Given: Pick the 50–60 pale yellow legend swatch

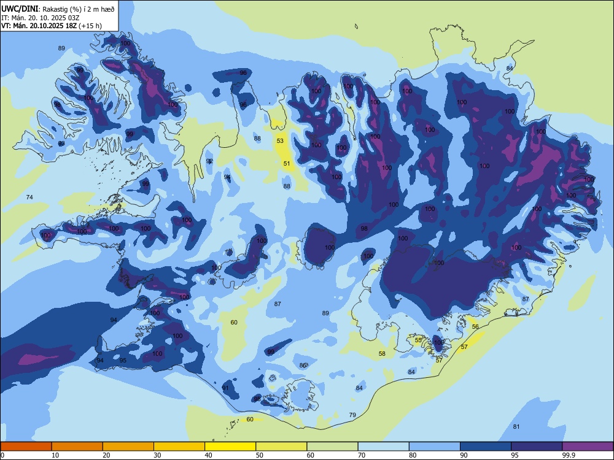Looking at the screenshot, I should pyautogui.click(x=281, y=447).
